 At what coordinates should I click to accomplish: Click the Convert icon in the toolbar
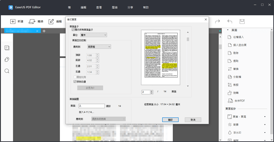(x=32, y=21)
